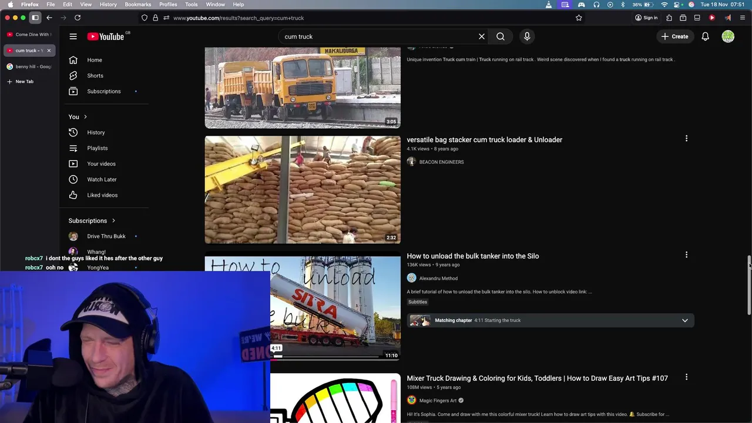This screenshot has width=752, height=423.
Task: Open the YouTube hamburger guide menu
Action: pos(73,36)
